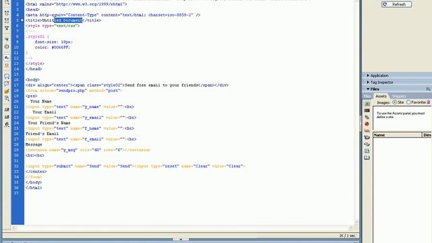Click the 'Message' line in code
The width and height of the screenshot is (432, 243).
pyautogui.click(x=34, y=144)
